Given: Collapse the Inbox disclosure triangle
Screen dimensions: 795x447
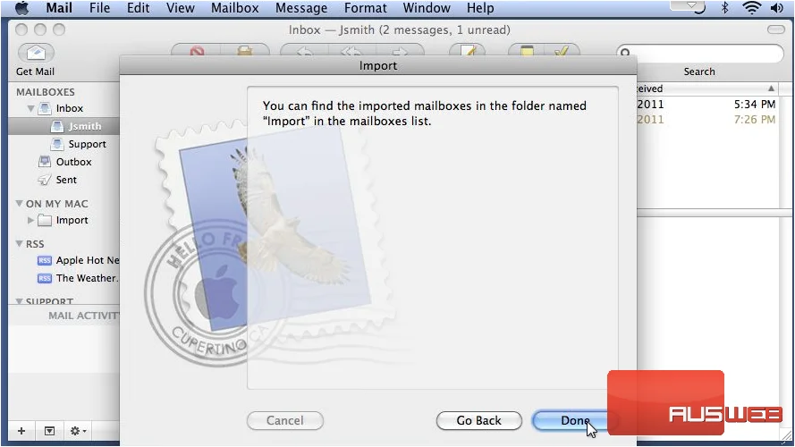Looking at the screenshot, I should (x=30, y=108).
